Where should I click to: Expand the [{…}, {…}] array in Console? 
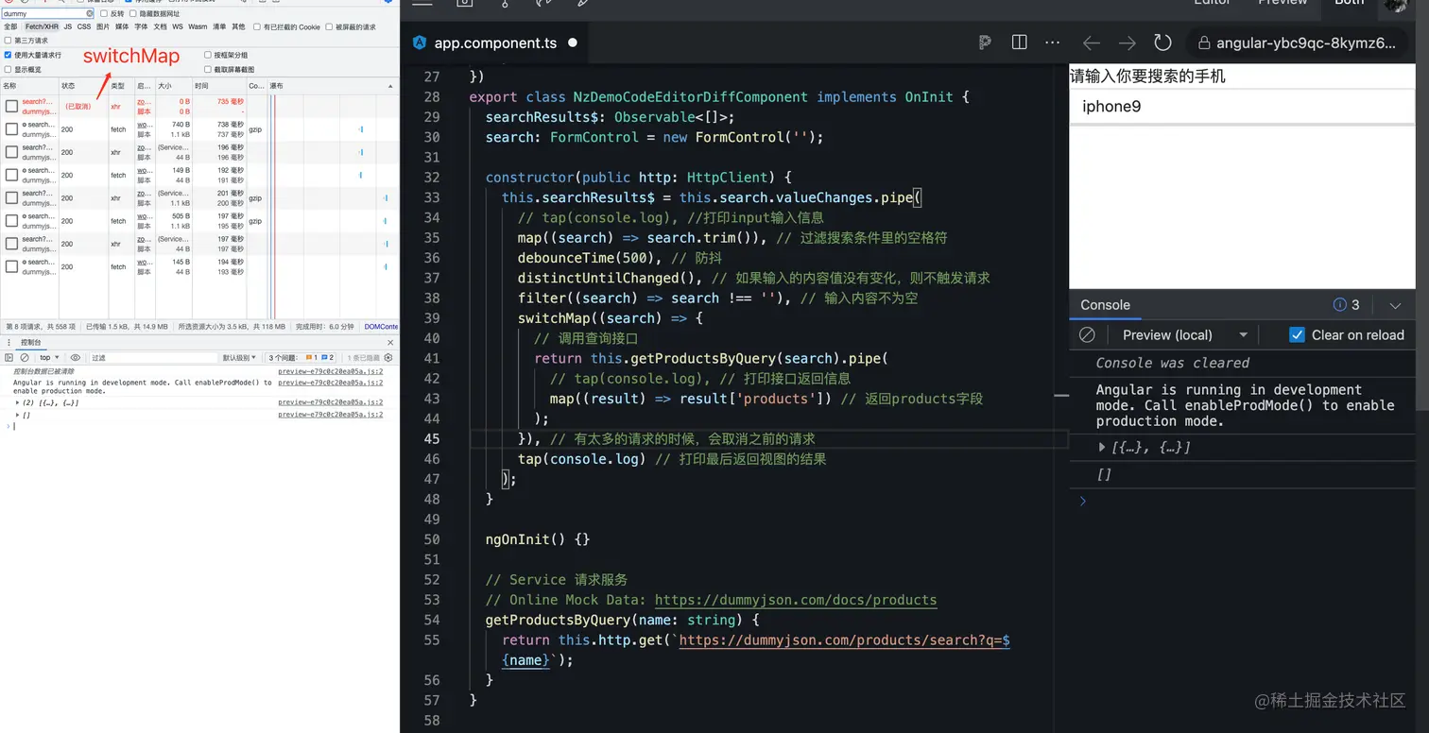1102,447
